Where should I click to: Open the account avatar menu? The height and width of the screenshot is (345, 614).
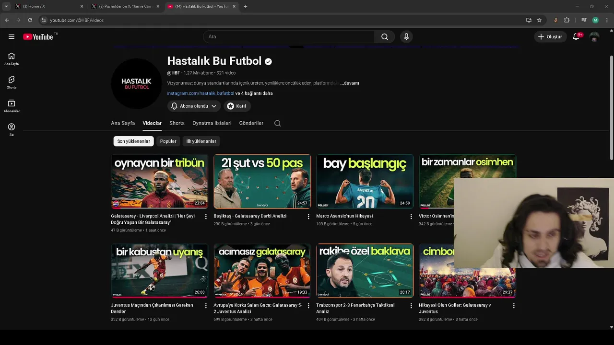(594, 37)
